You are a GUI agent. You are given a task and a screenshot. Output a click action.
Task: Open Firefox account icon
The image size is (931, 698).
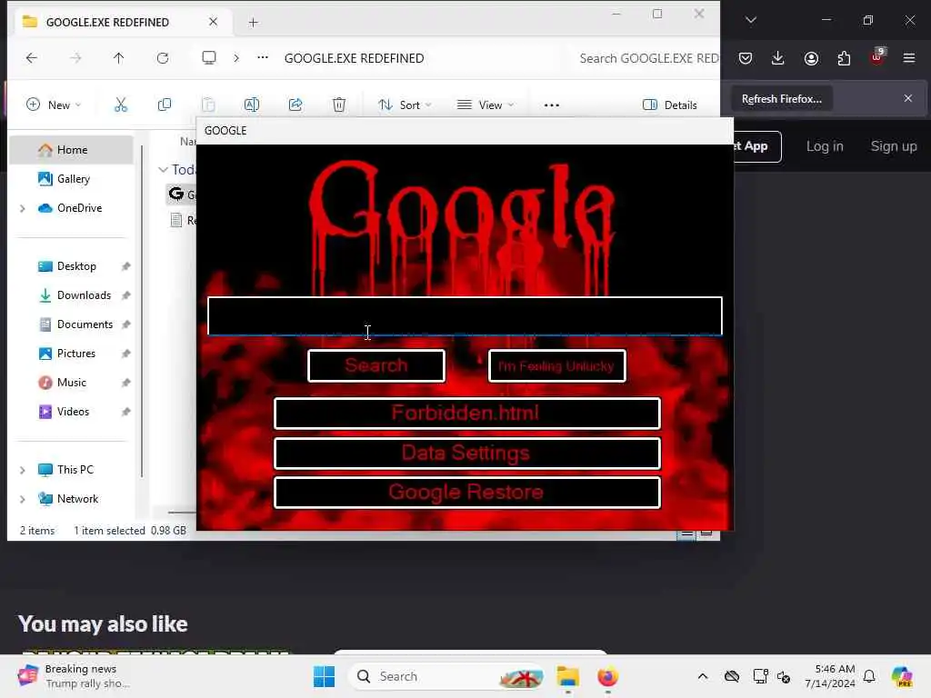811,58
